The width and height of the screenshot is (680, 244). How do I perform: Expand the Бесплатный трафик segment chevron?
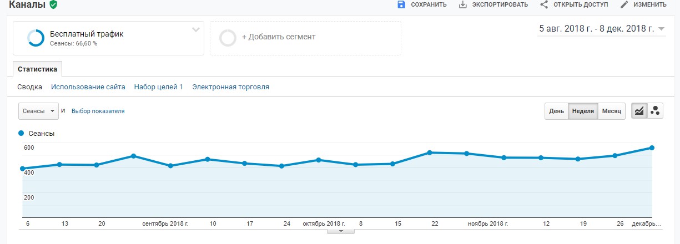(x=196, y=30)
